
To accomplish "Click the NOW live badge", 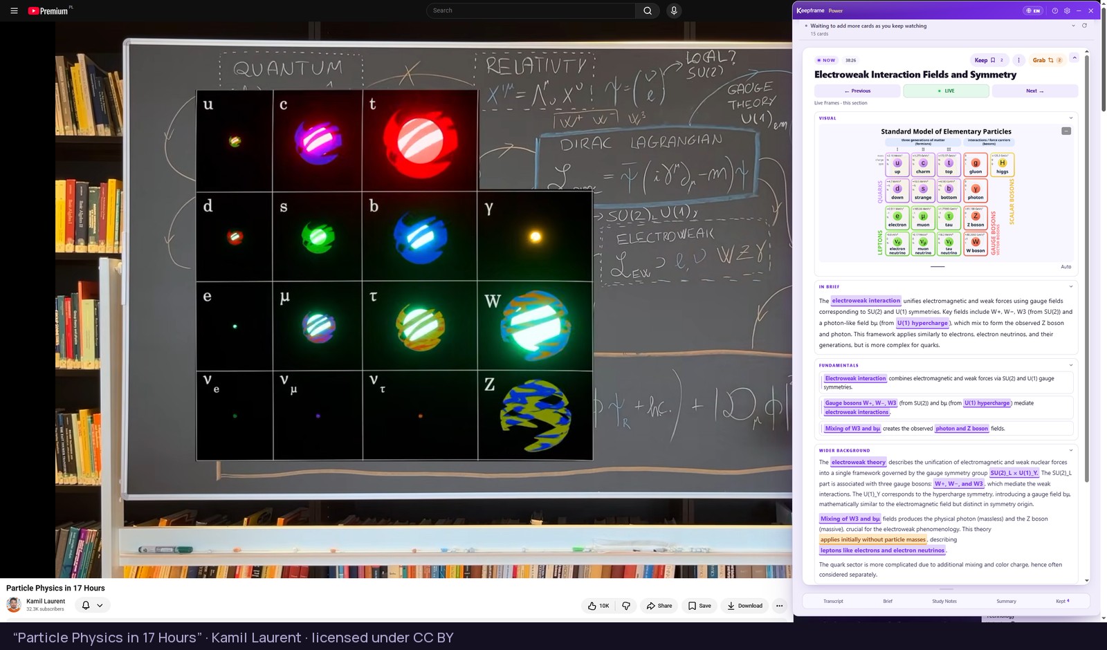I will [x=826, y=60].
